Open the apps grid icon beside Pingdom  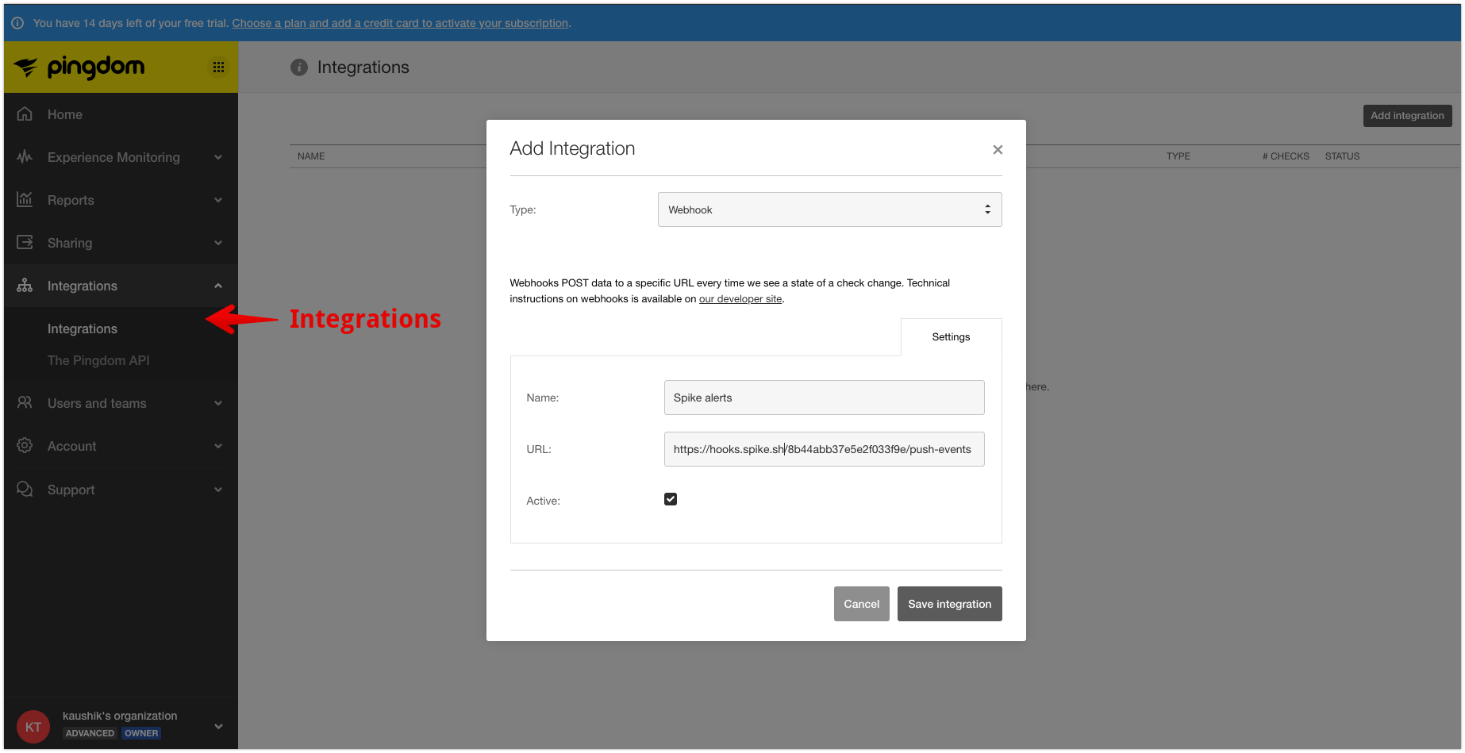click(x=218, y=67)
